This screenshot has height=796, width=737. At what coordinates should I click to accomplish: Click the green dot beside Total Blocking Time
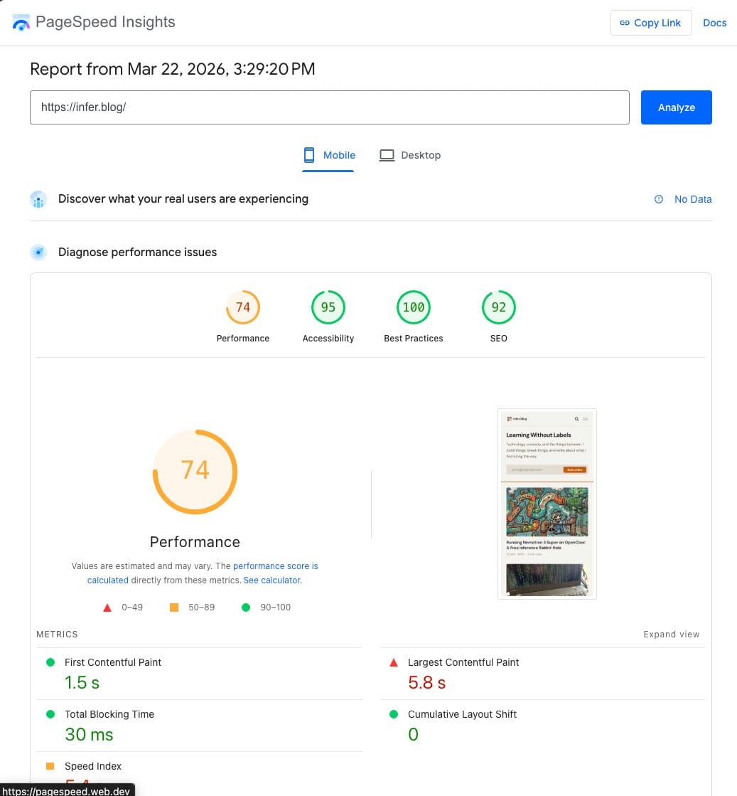click(50, 714)
